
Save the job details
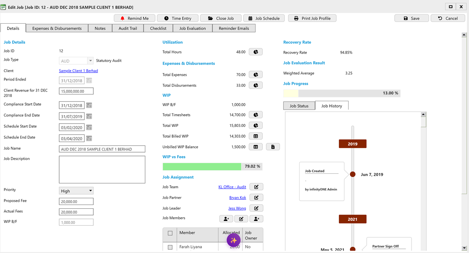(x=411, y=18)
